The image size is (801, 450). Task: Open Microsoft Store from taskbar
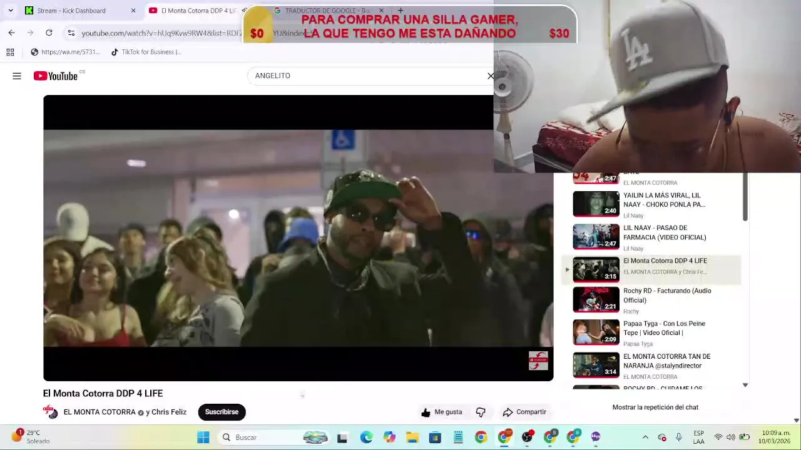[435, 437]
